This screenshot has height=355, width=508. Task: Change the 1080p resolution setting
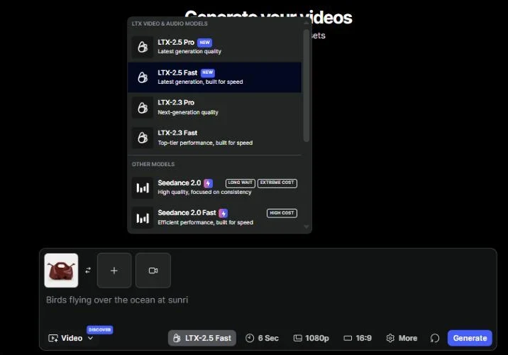tap(311, 338)
